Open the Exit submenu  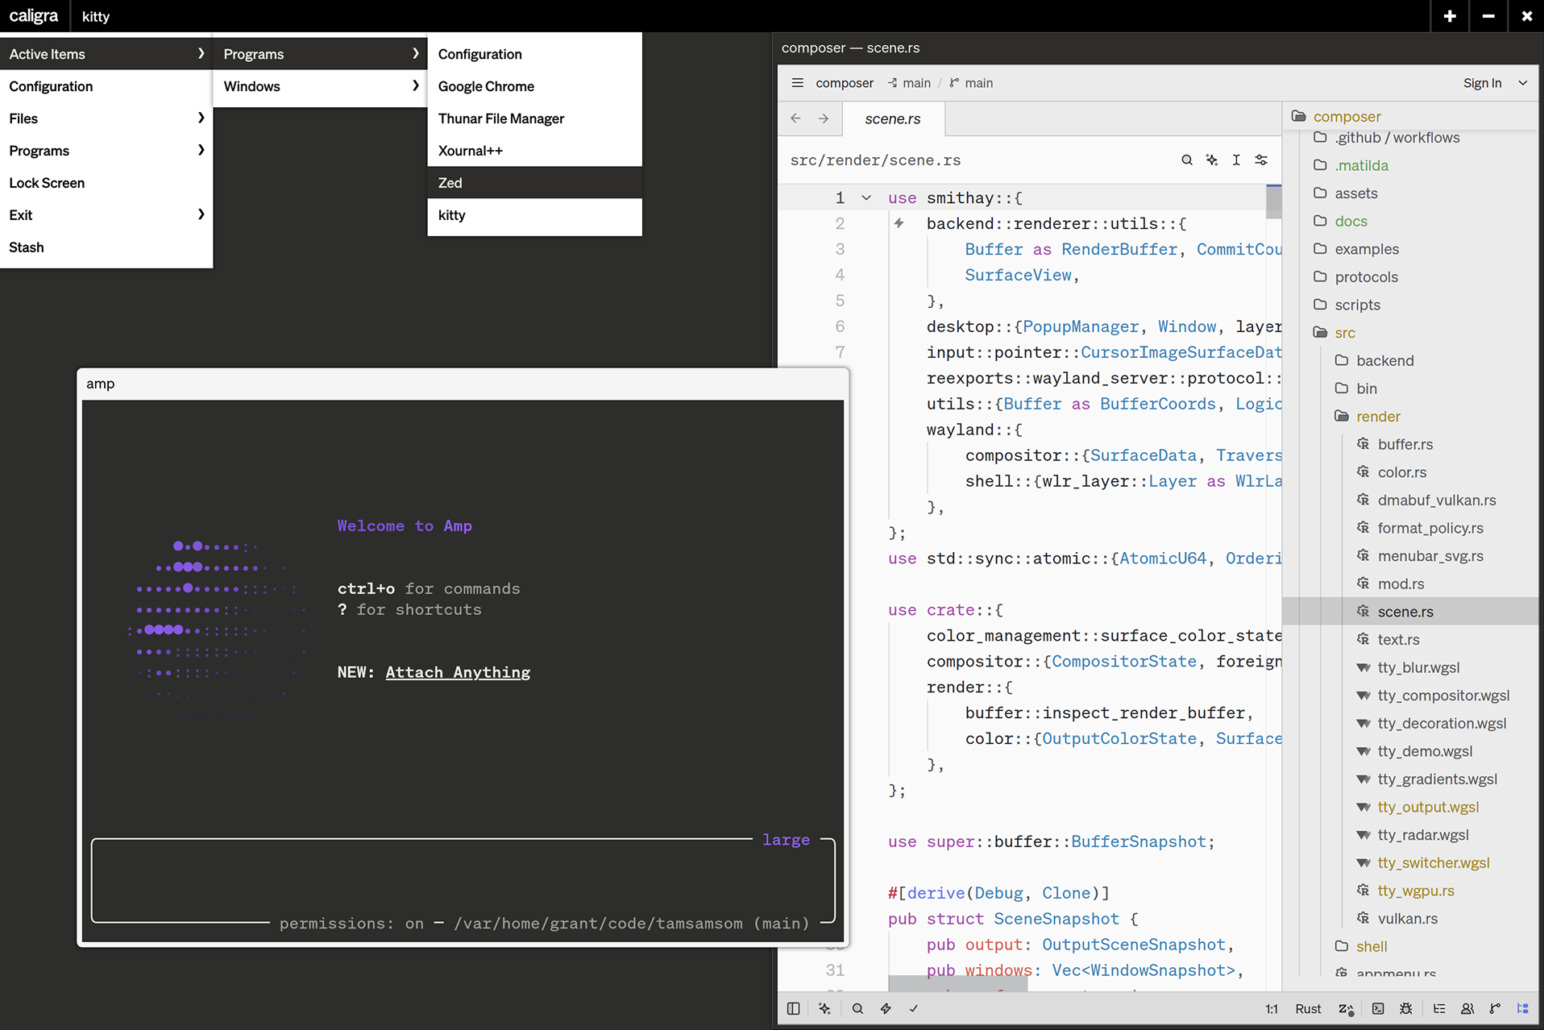(106, 215)
